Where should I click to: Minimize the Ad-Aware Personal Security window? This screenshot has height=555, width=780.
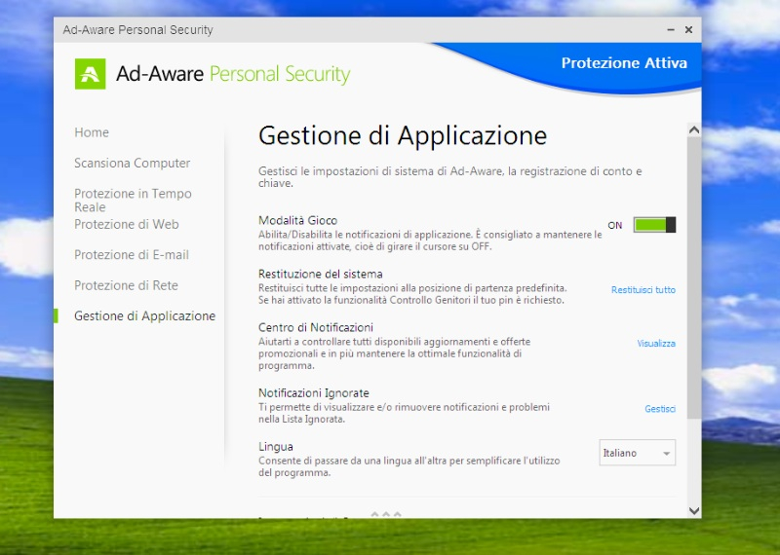[x=670, y=30]
